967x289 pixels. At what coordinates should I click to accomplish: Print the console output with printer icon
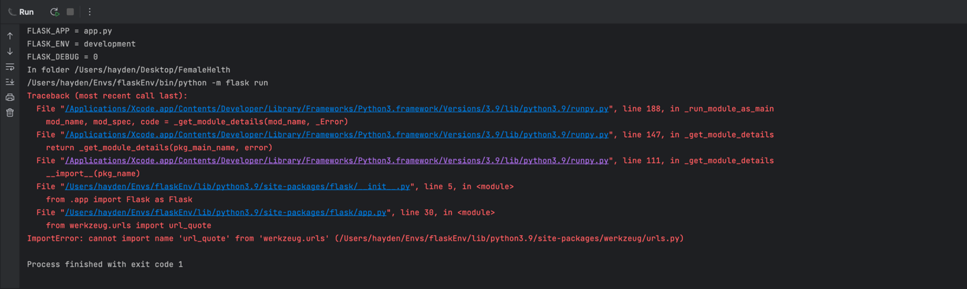[x=10, y=97]
